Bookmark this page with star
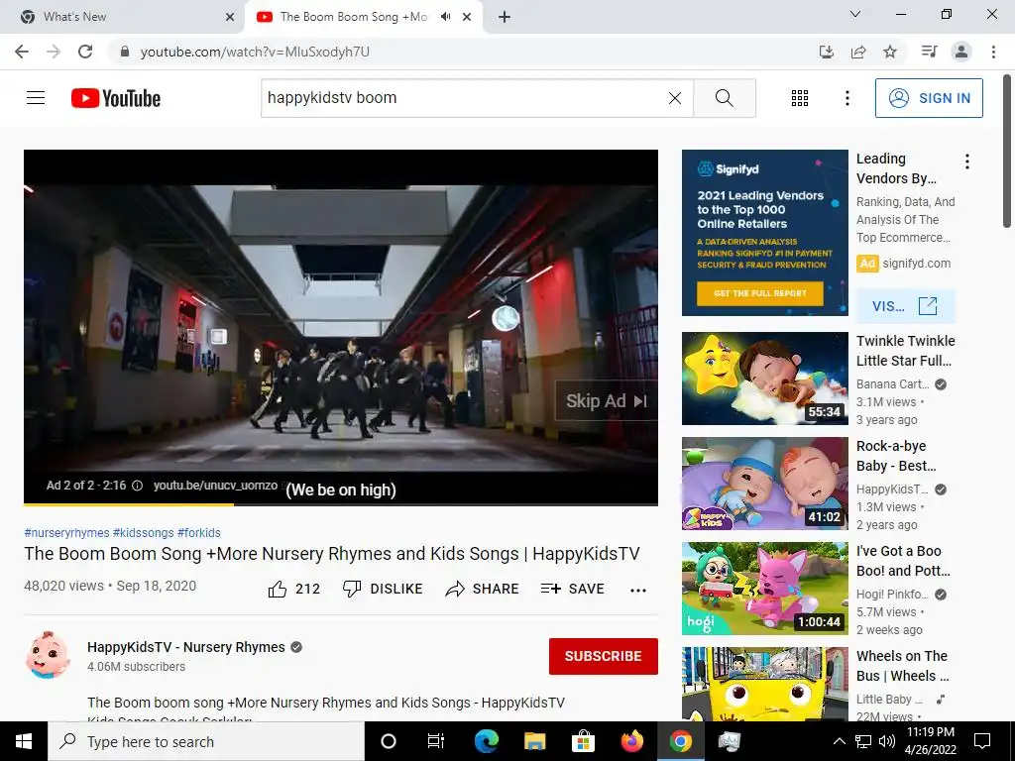The width and height of the screenshot is (1015, 761). [x=890, y=52]
